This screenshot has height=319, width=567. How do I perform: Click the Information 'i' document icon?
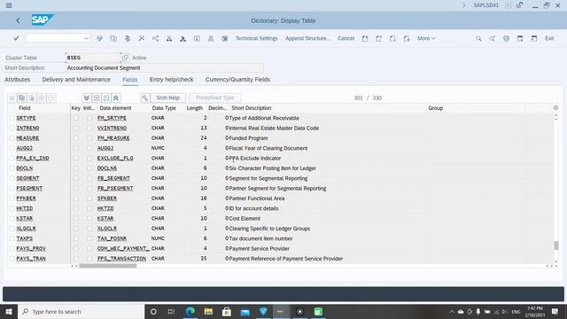[197, 38]
